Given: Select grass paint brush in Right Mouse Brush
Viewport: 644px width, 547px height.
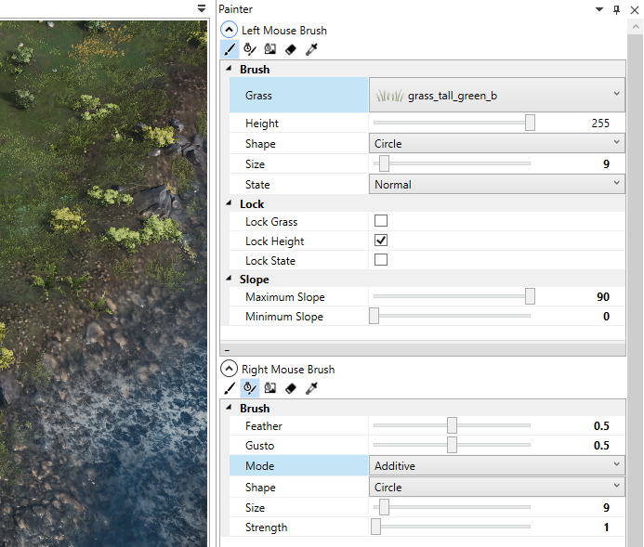Looking at the screenshot, I should tap(230, 388).
